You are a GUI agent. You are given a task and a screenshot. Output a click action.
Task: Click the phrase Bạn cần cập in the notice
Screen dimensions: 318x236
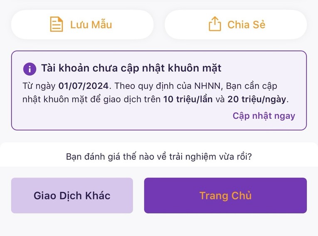click(x=251, y=86)
